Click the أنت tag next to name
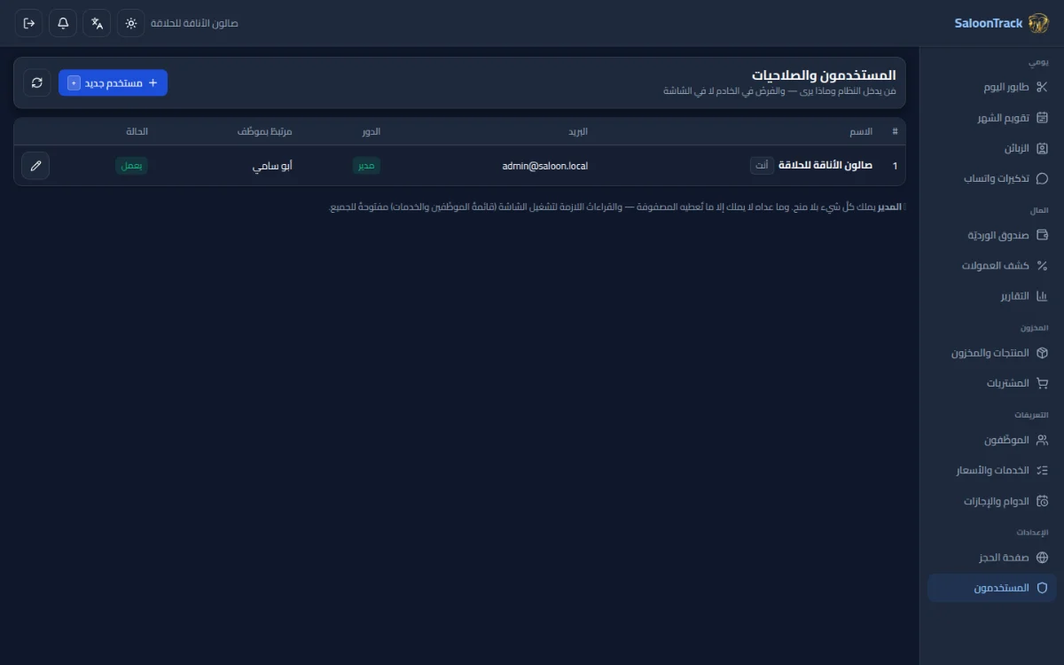 pyautogui.click(x=761, y=166)
